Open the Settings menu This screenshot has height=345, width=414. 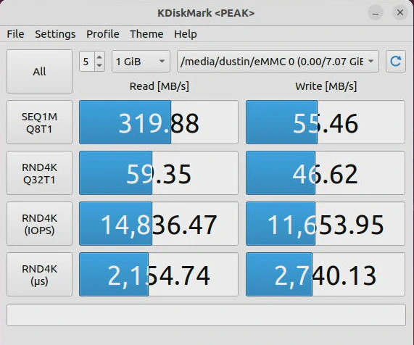(55, 34)
